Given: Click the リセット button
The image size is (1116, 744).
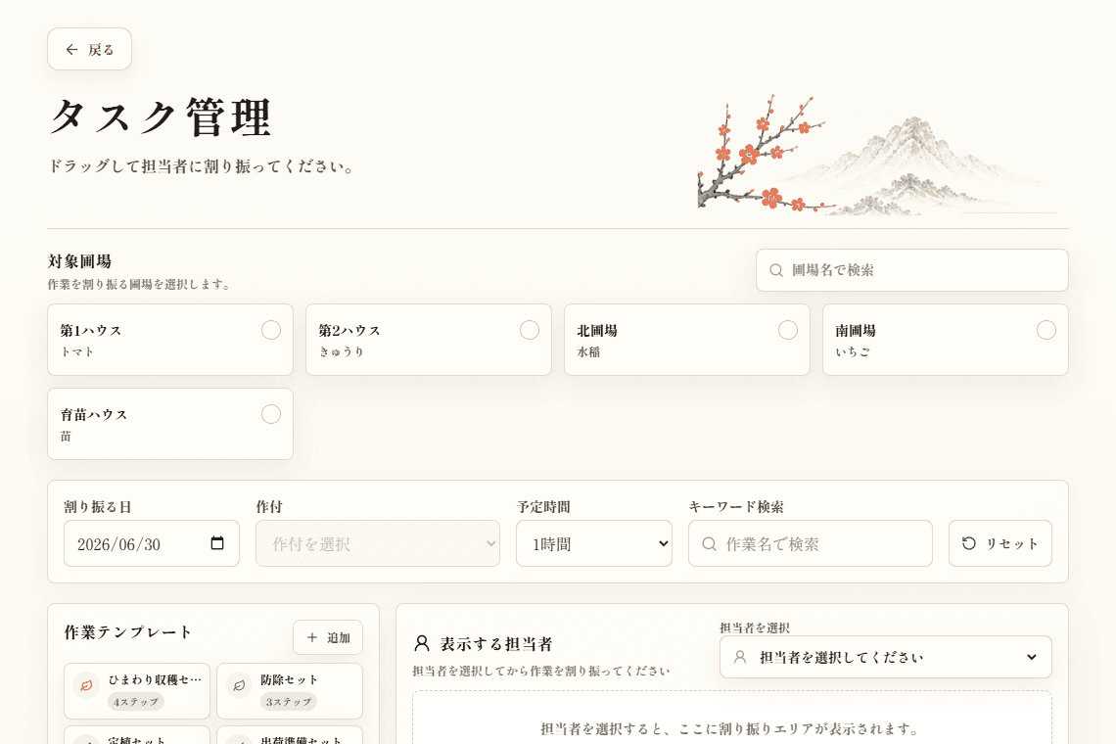Looking at the screenshot, I should (1000, 543).
